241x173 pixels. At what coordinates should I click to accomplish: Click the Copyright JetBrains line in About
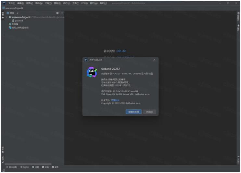coord(120,103)
